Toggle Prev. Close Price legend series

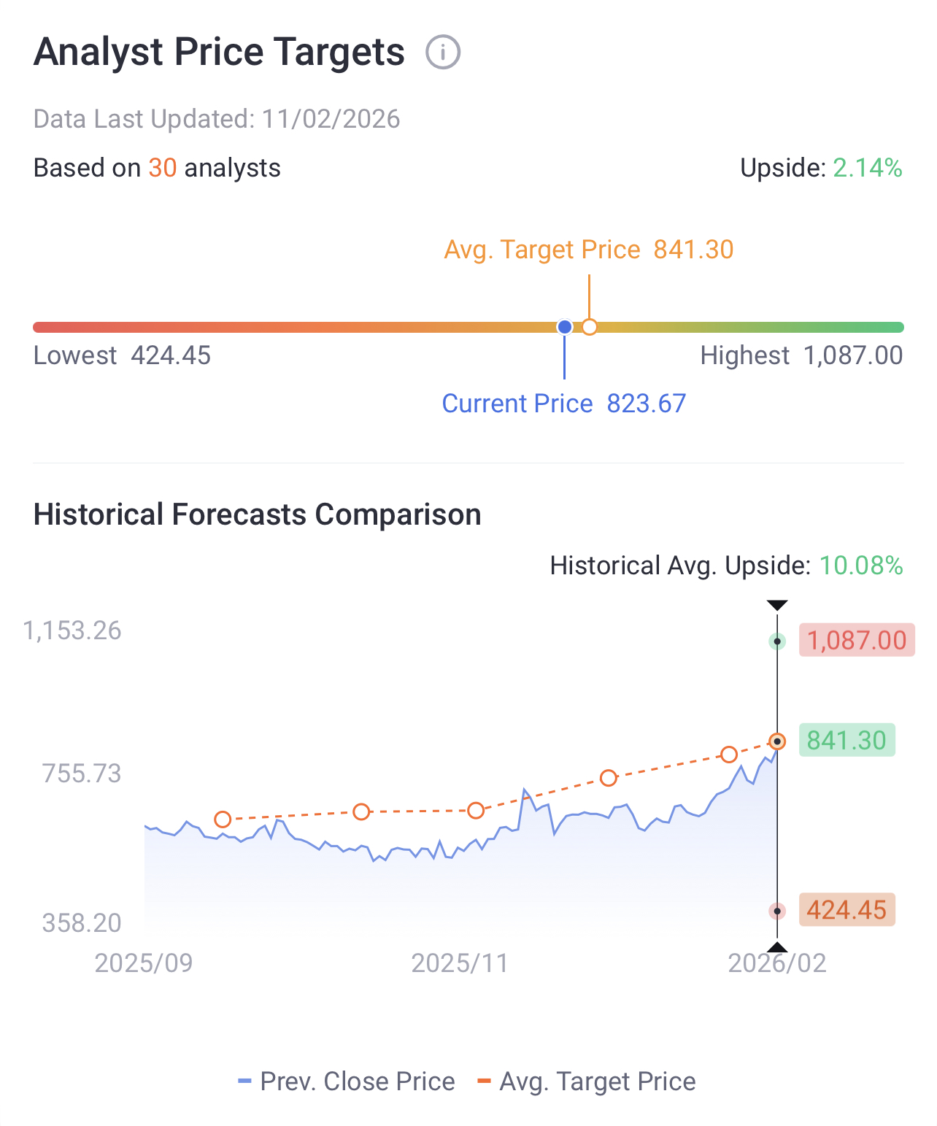click(x=347, y=1081)
